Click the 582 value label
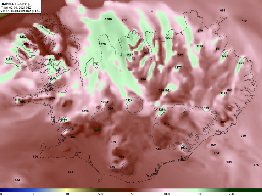262x196 pixels. tap(143, 79)
